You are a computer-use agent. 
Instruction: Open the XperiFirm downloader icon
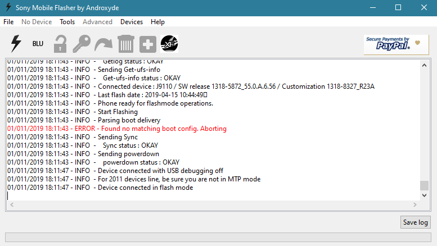(169, 44)
